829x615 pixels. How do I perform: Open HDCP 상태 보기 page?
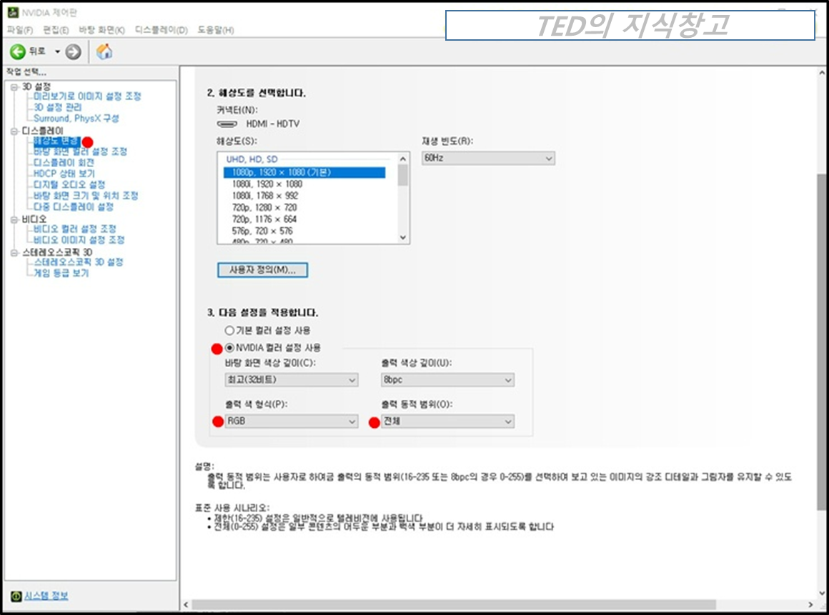pyautogui.click(x=64, y=174)
